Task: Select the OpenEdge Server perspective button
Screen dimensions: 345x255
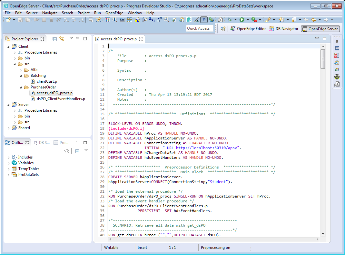Action: pos(320,29)
